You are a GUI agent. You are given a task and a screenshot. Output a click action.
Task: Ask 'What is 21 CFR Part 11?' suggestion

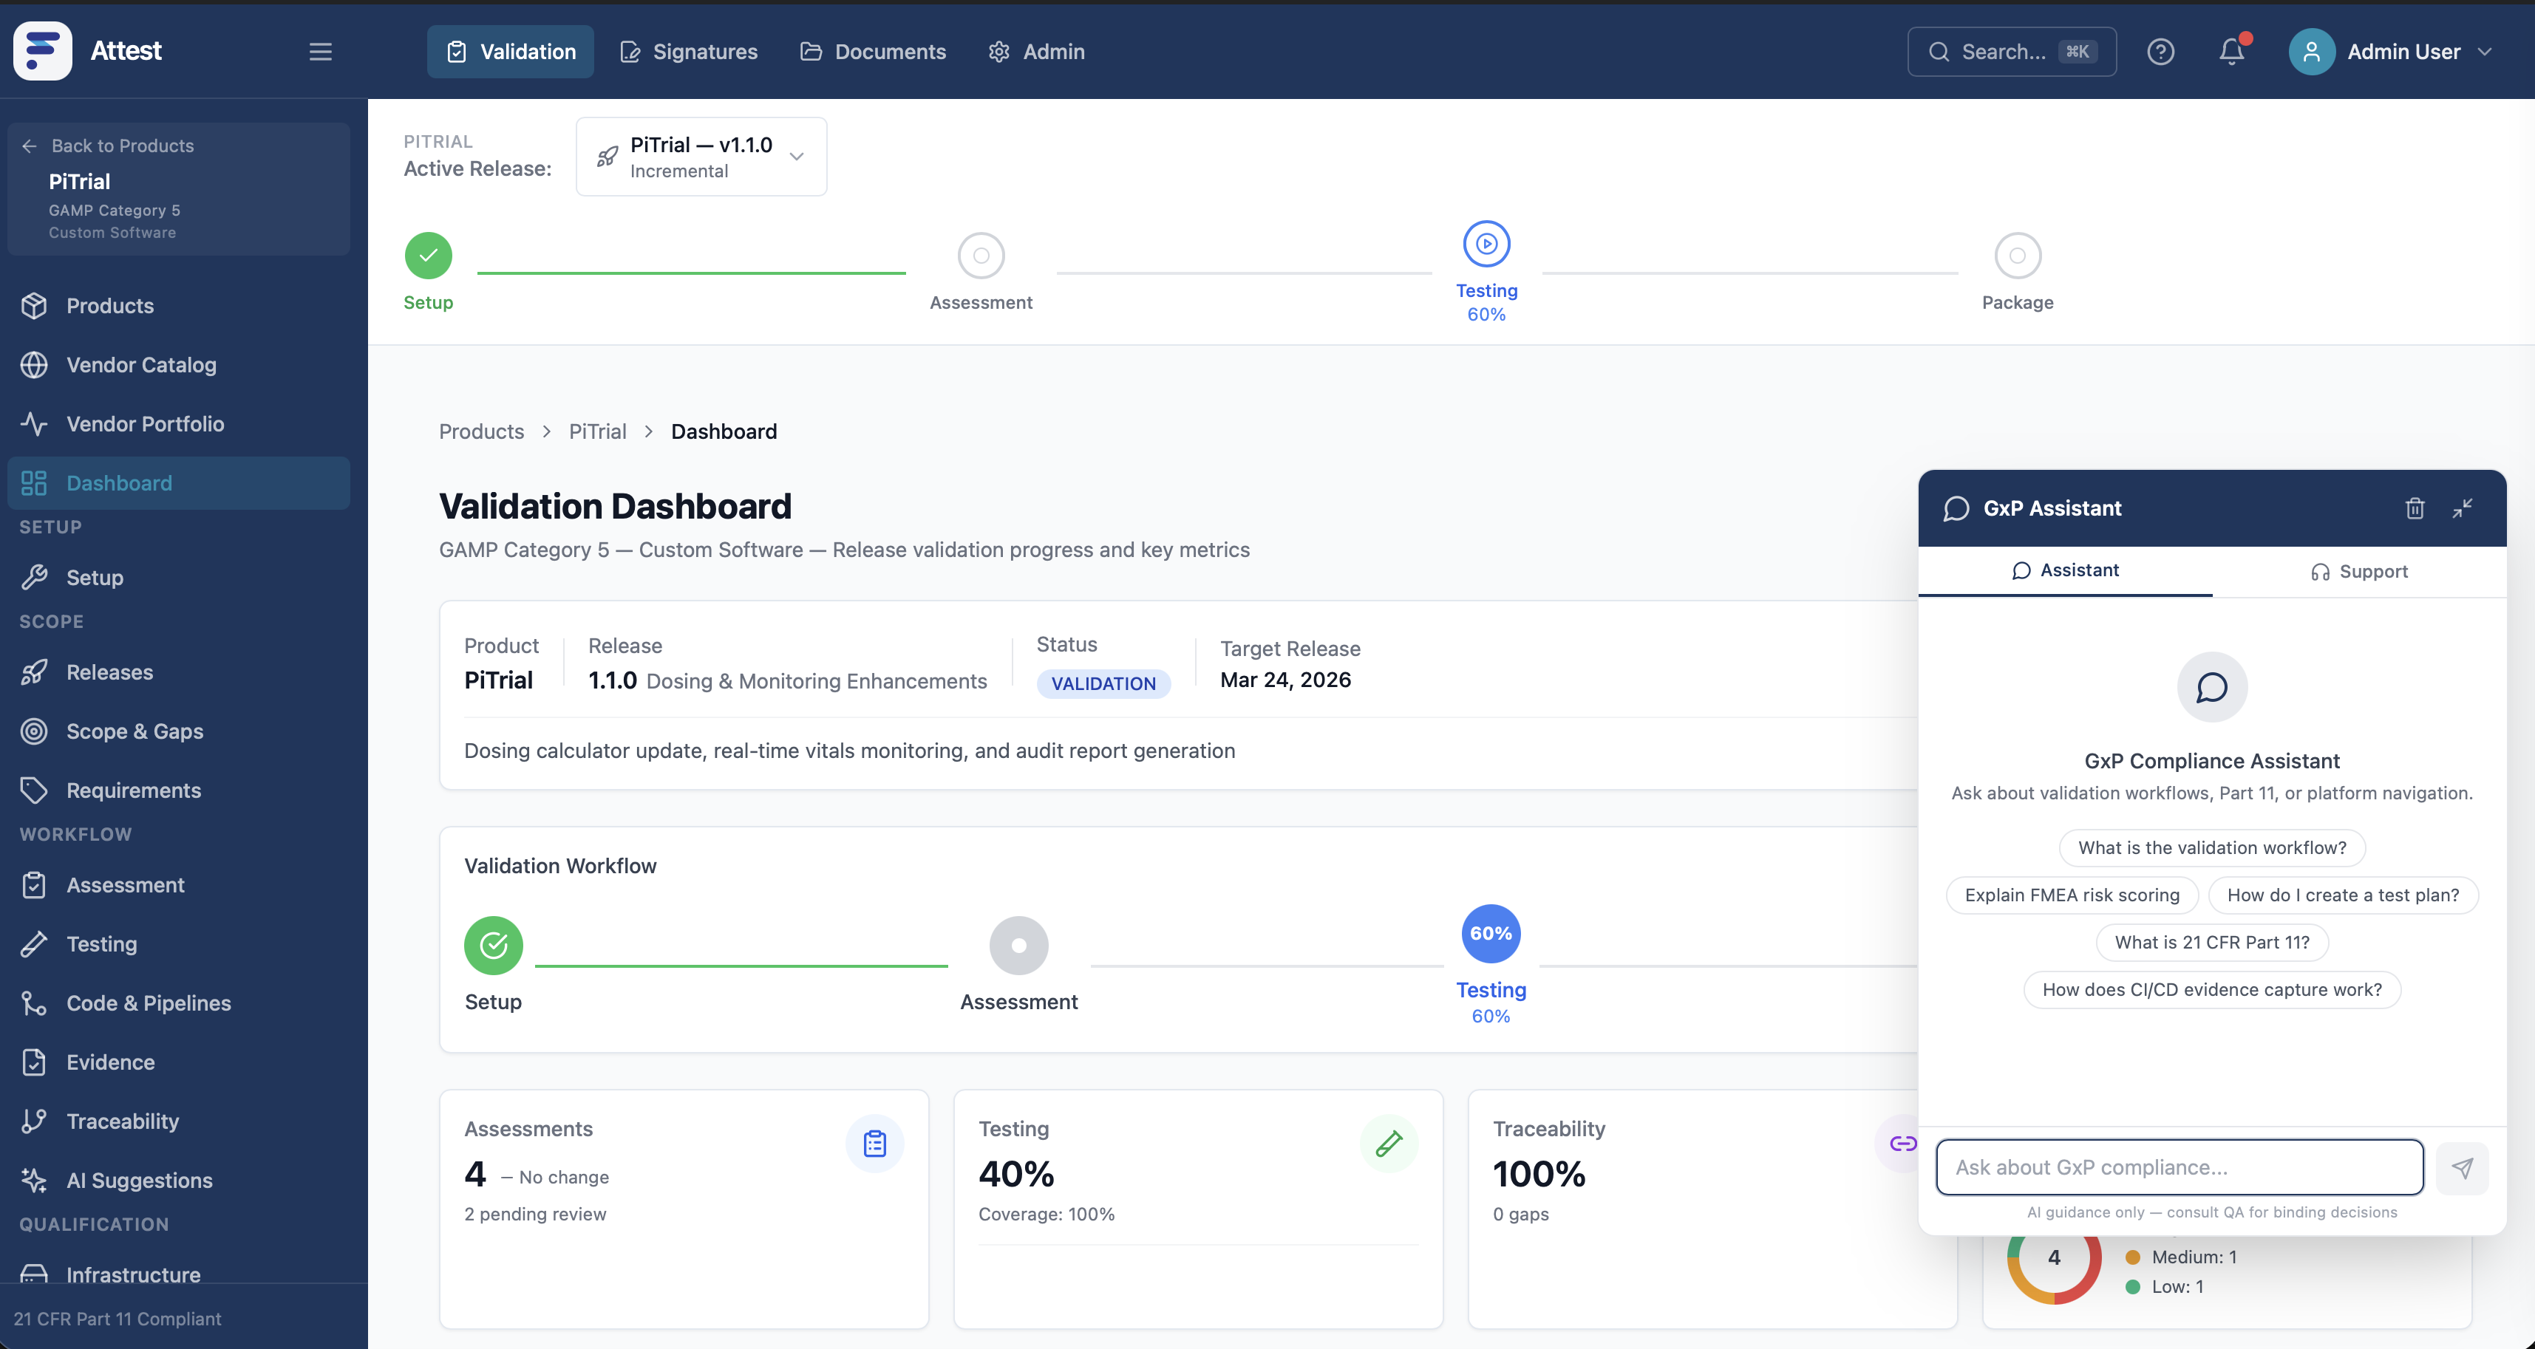pos(2211,942)
